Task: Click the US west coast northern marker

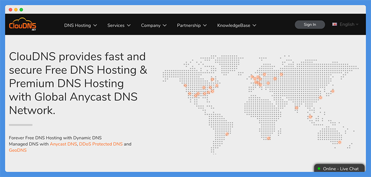Action: point(185,86)
